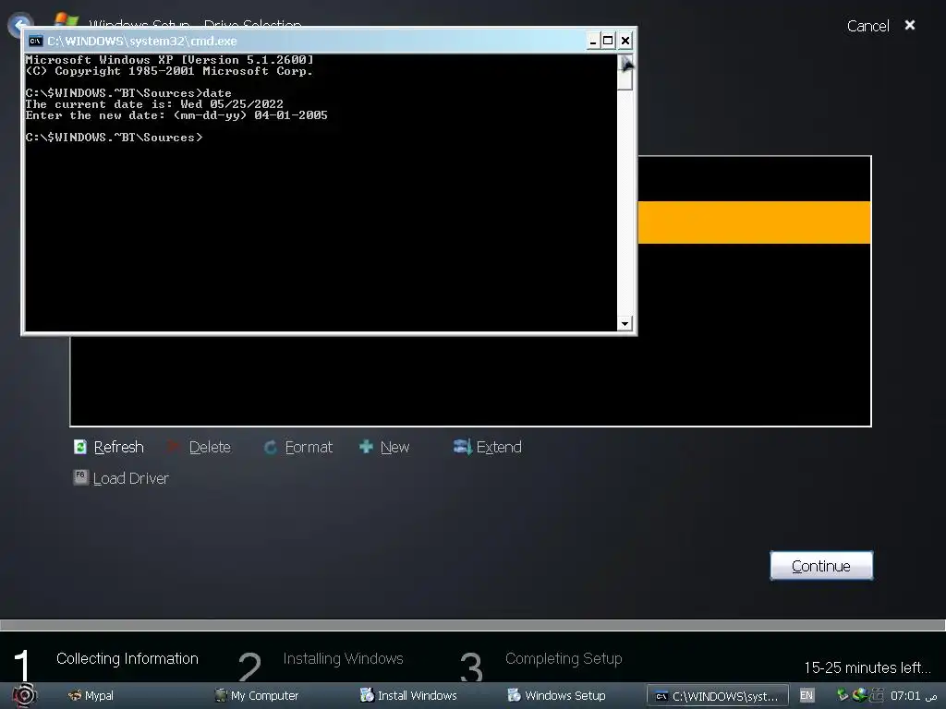Click 'Completing Setup' step label
The height and width of the screenshot is (709, 946).
click(x=564, y=658)
